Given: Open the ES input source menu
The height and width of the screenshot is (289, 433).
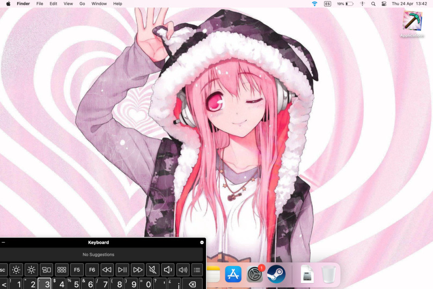Looking at the screenshot, I should pos(327,4).
